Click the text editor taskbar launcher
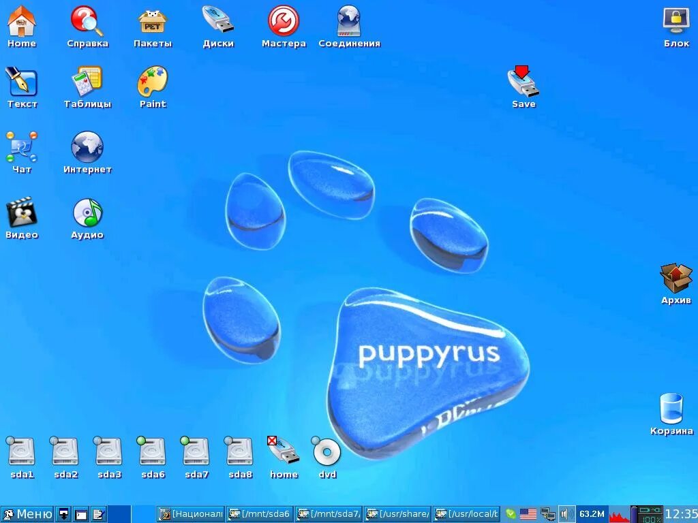Viewport: 698px width, 523px height. tap(98, 515)
